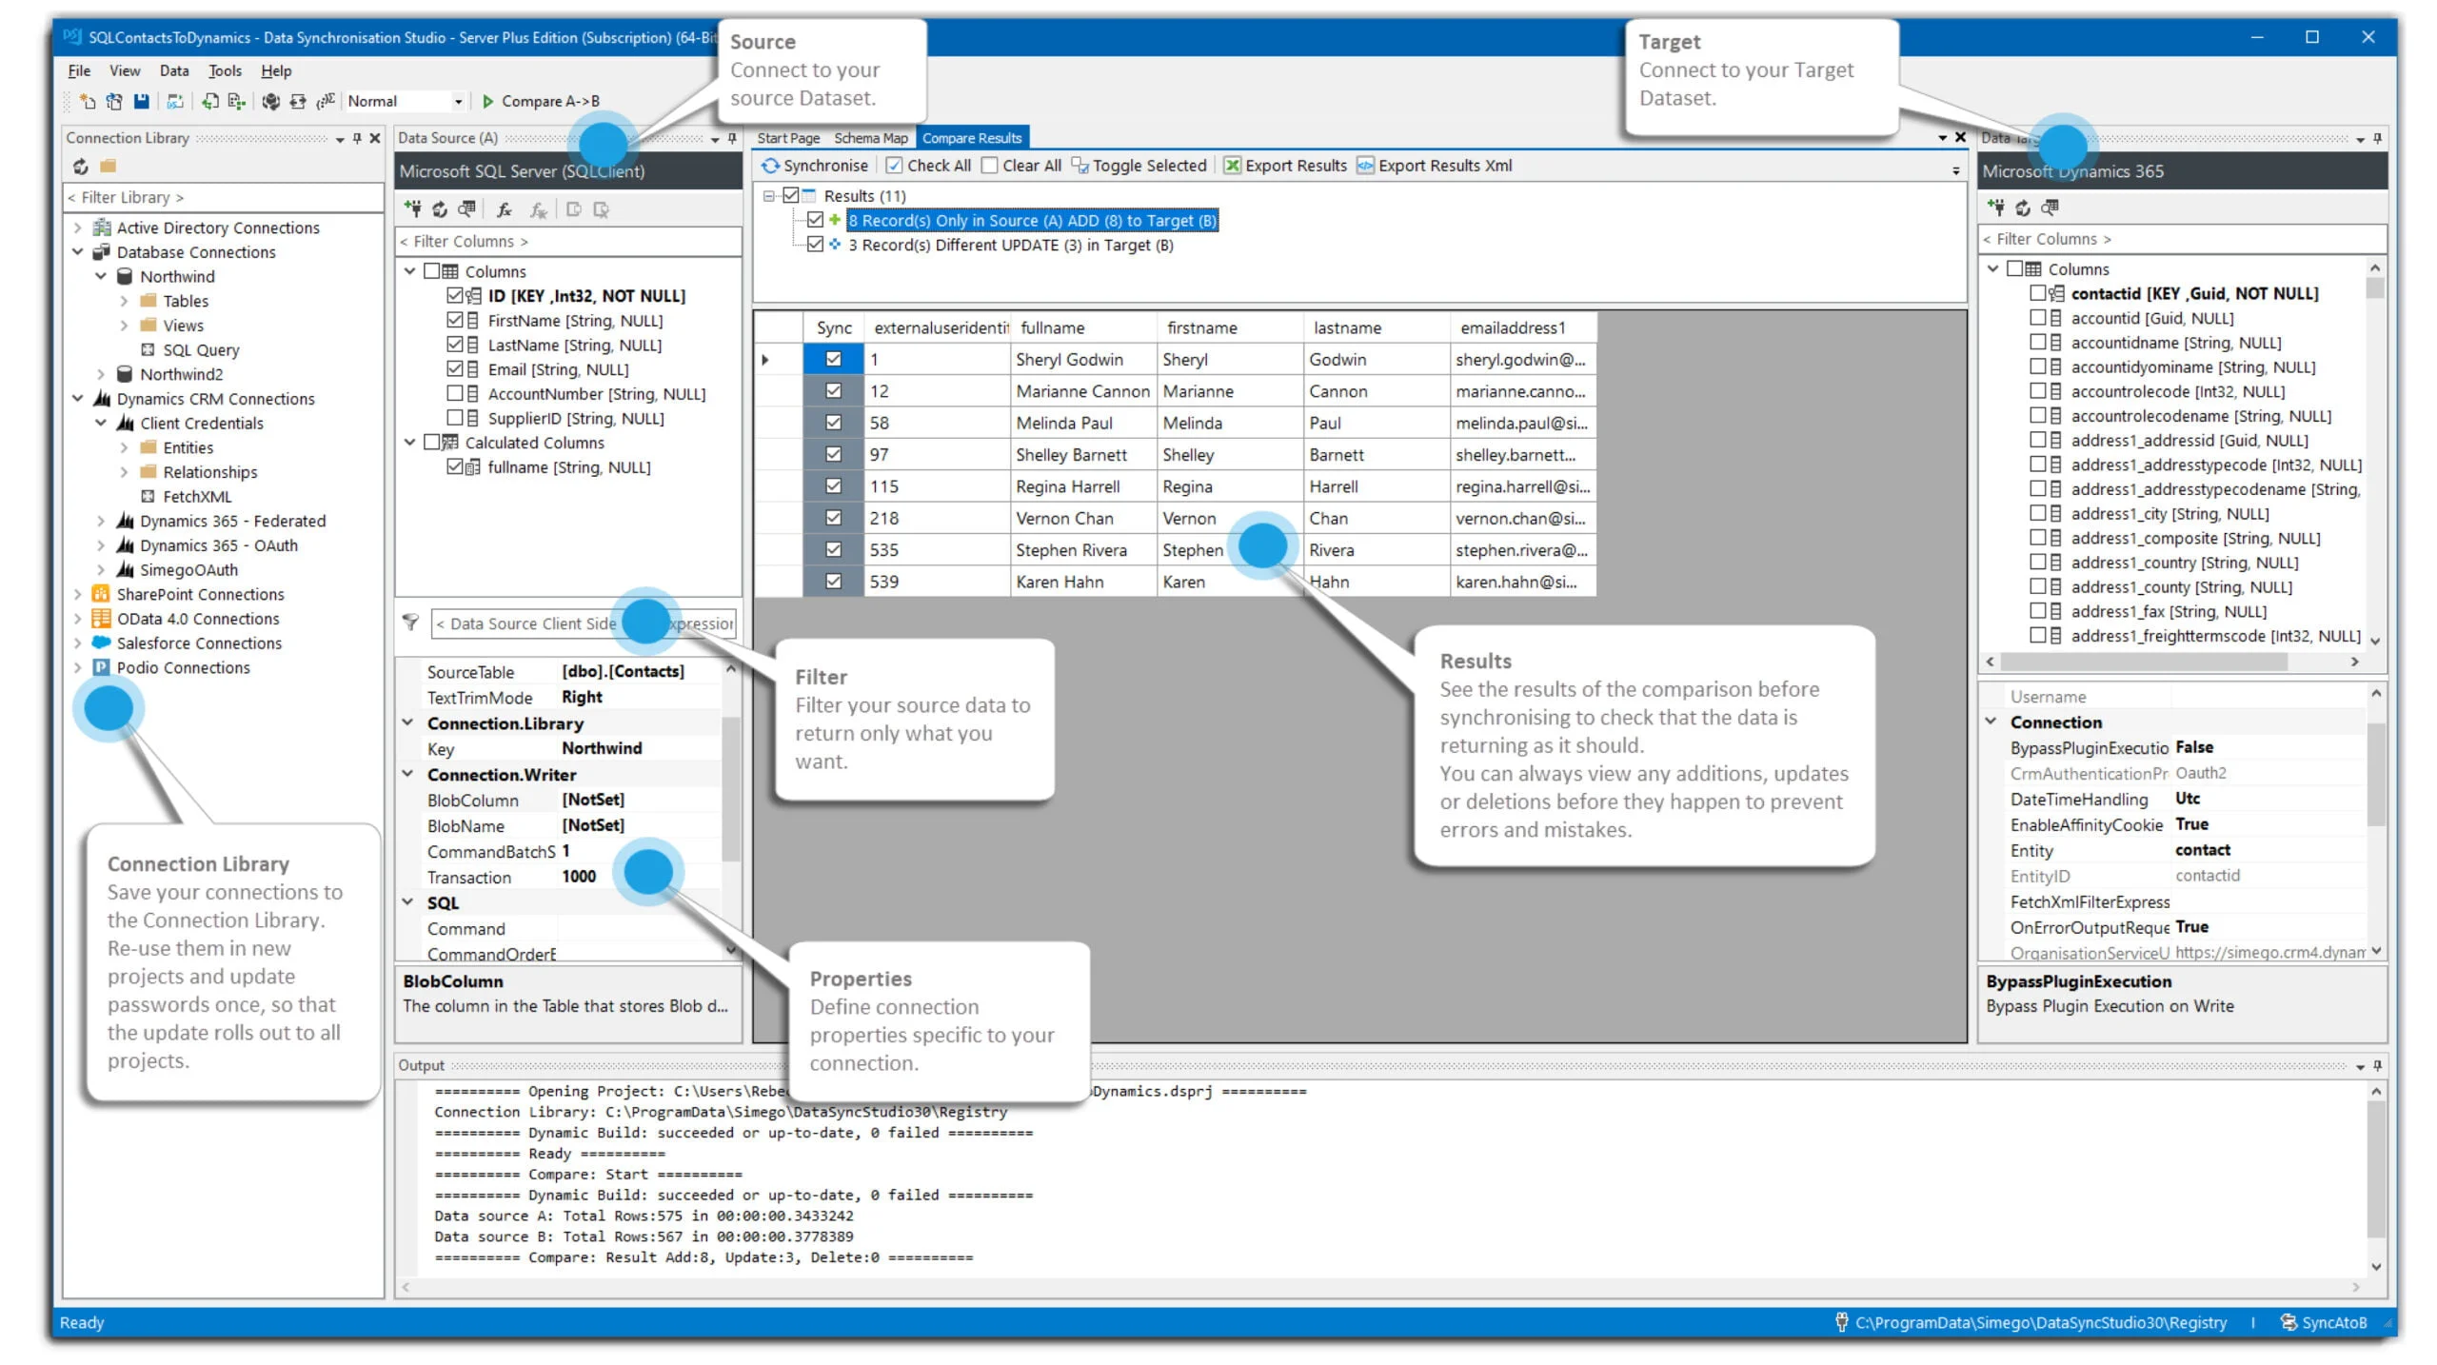Click the folder icon in Connection Library
This screenshot has width=2437, height=1365.
(x=109, y=167)
